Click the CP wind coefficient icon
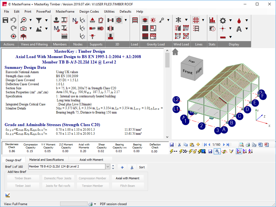The image size is (276, 207). (x=178, y=36)
